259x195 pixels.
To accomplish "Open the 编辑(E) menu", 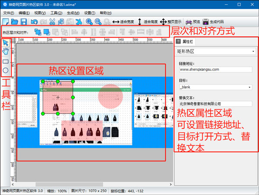I will coord(24,13).
